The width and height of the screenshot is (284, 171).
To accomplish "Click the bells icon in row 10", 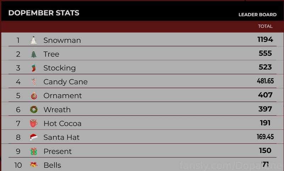I will pyautogui.click(x=34, y=165).
